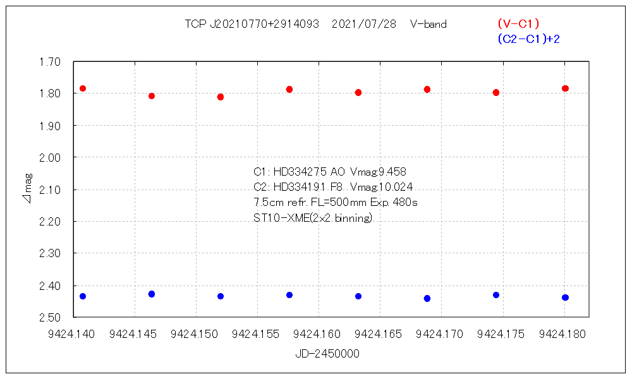Select the C2: HD334191 annotation line
Viewport: 632px width, 379px height.
point(332,187)
